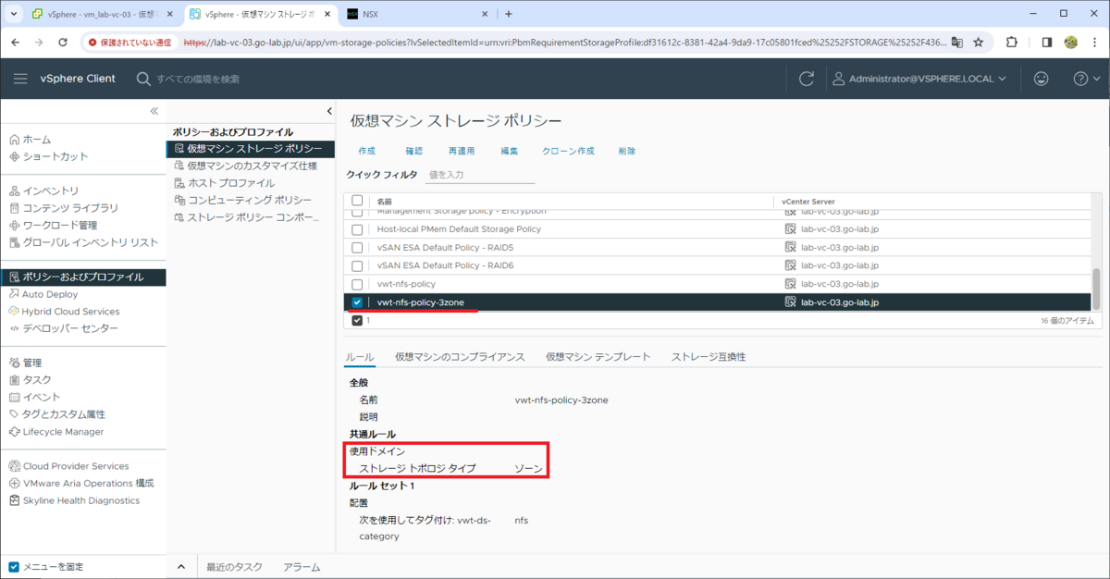Image resolution: width=1110 pixels, height=579 pixels.
Task: Check the Host-local PMem Default Storage Policy row
Action: click(357, 228)
